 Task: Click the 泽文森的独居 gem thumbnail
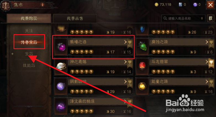[x=61, y=107]
